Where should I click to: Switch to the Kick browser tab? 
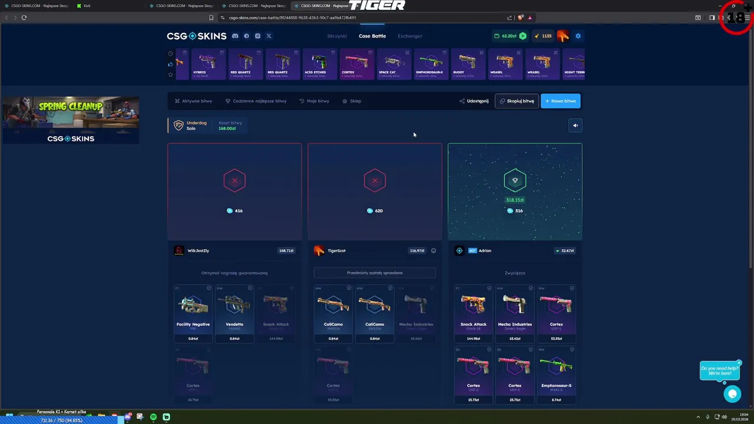point(109,6)
